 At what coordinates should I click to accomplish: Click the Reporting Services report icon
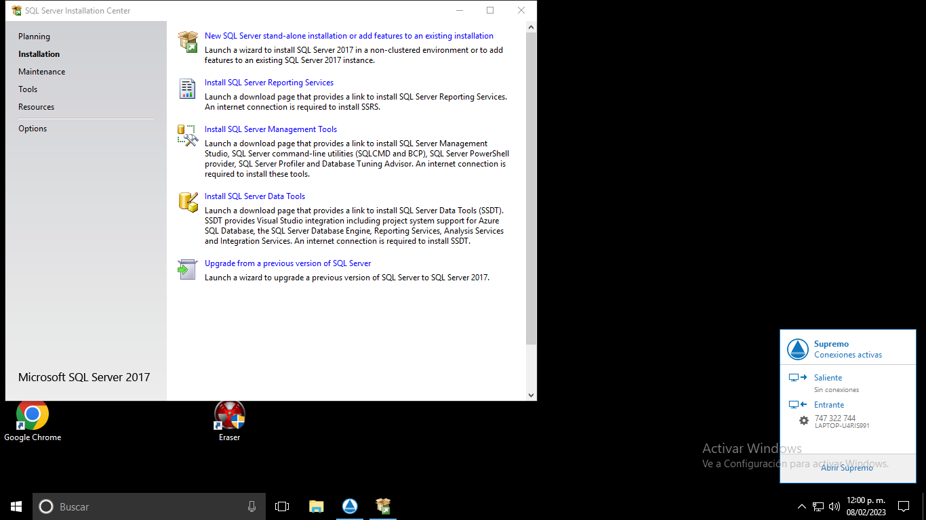(187, 89)
